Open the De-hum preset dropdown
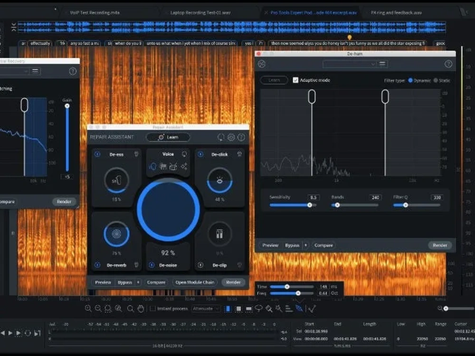475x356 pixels. pos(349,64)
